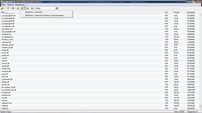202x113 pixels.
Task: Click the green add files icon
Action: 22,8
